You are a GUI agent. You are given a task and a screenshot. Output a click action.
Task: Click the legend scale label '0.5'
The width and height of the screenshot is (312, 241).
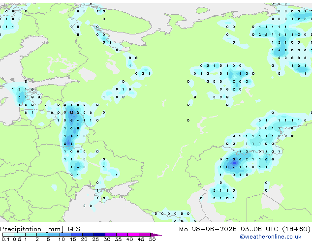tap(17, 239)
